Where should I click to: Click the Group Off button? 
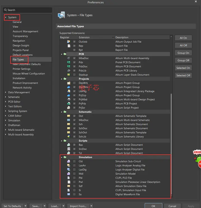click(183, 61)
